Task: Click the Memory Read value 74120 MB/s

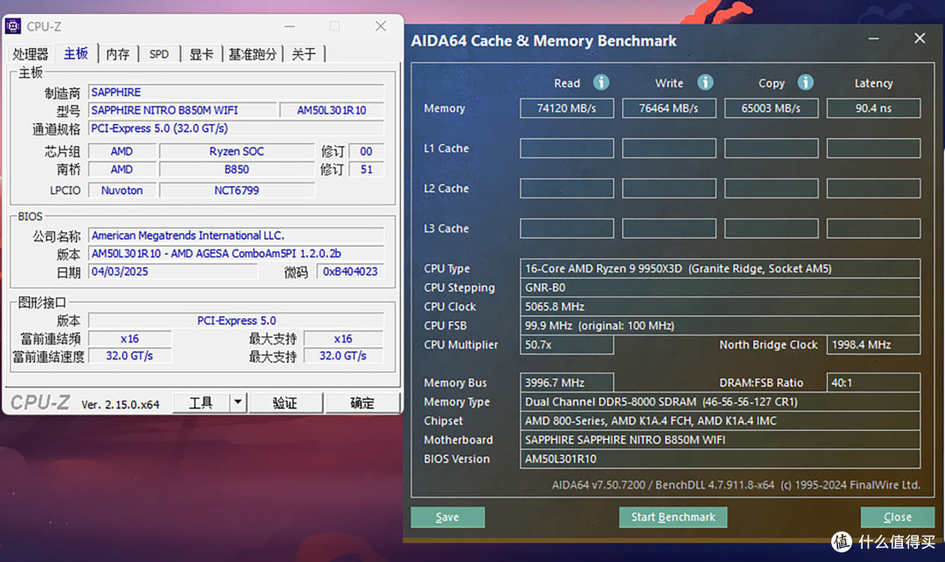Action: 566,108
